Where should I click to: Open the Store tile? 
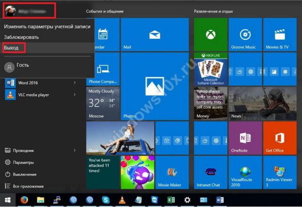120,138
